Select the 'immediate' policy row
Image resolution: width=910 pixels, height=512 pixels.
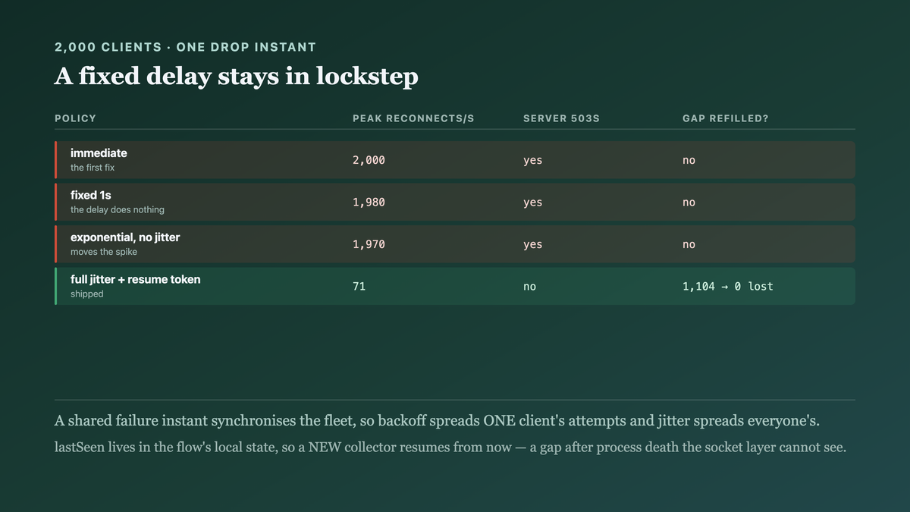[x=455, y=160]
